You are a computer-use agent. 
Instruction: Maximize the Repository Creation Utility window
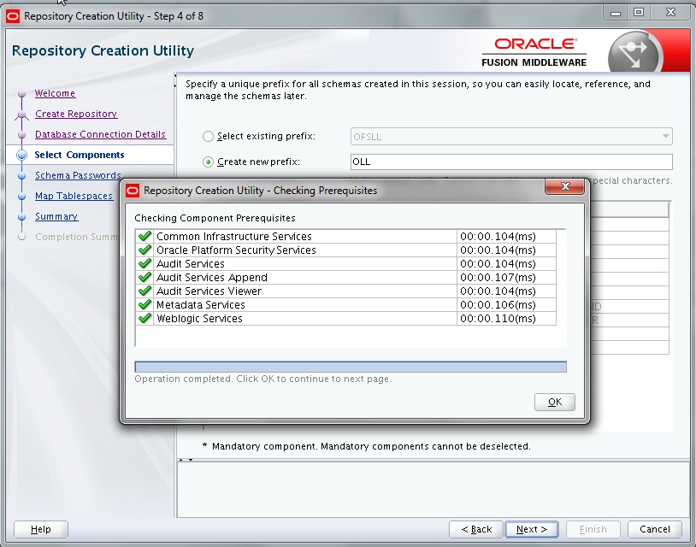click(x=639, y=13)
